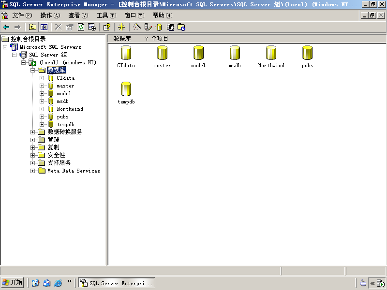
Task: Expand the Northwind tree node
Action: pos(42,109)
